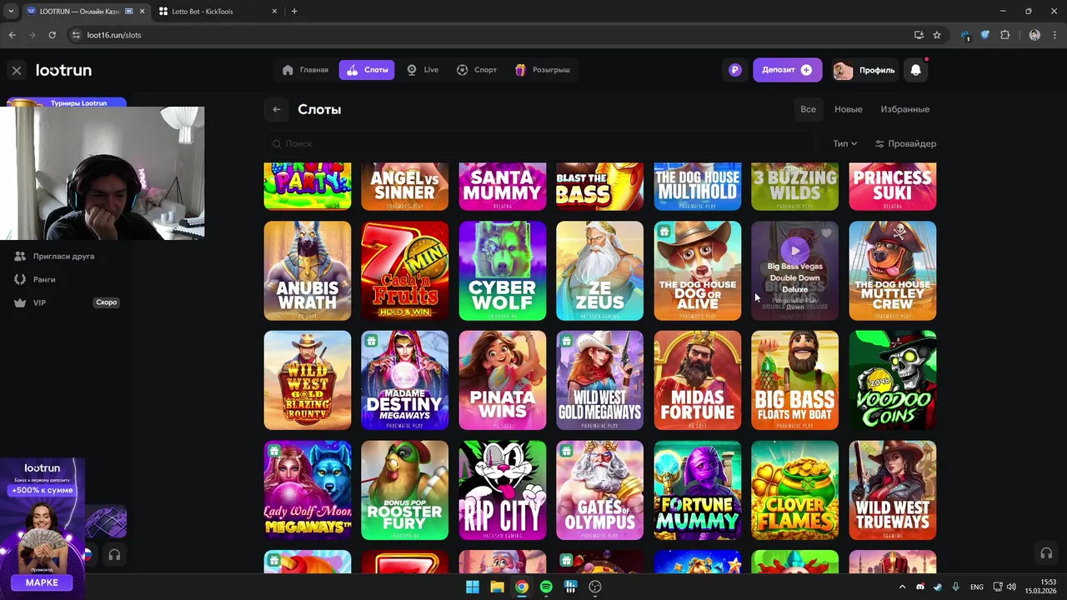Open Pinata Wins slot

[x=503, y=381]
